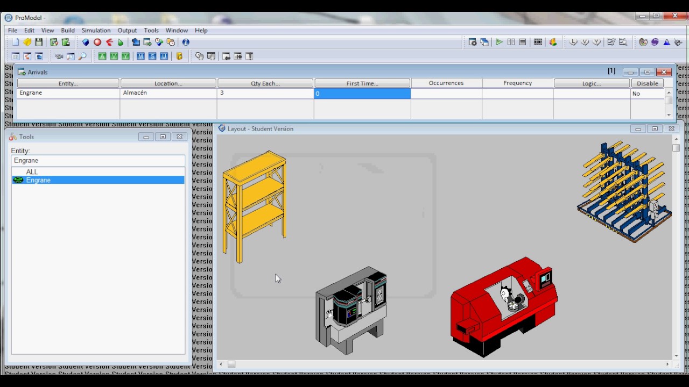Click the blue 'M' toolbar icon
The image size is (689, 387).
coord(140,56)
